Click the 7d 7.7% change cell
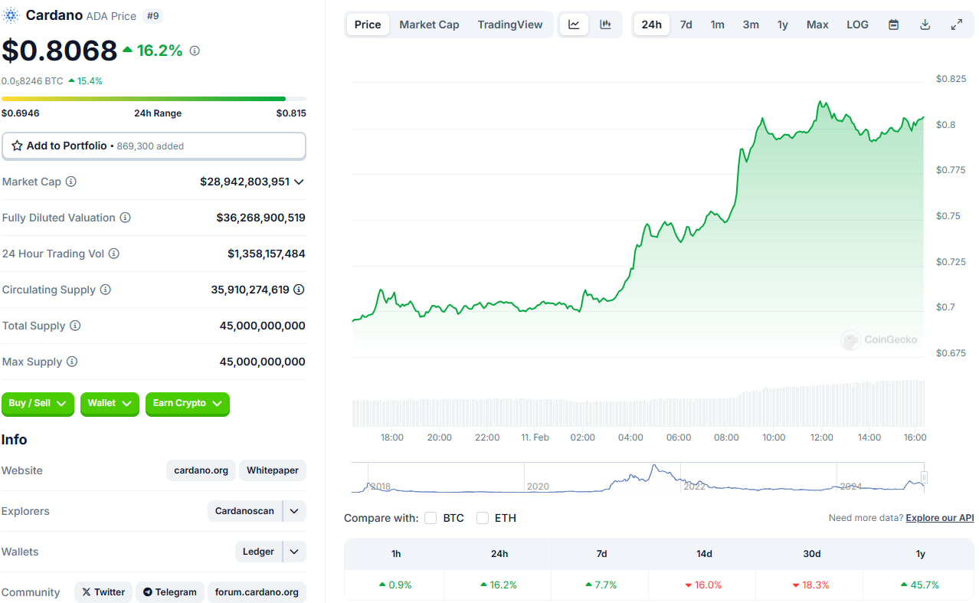 pos(601,585)
